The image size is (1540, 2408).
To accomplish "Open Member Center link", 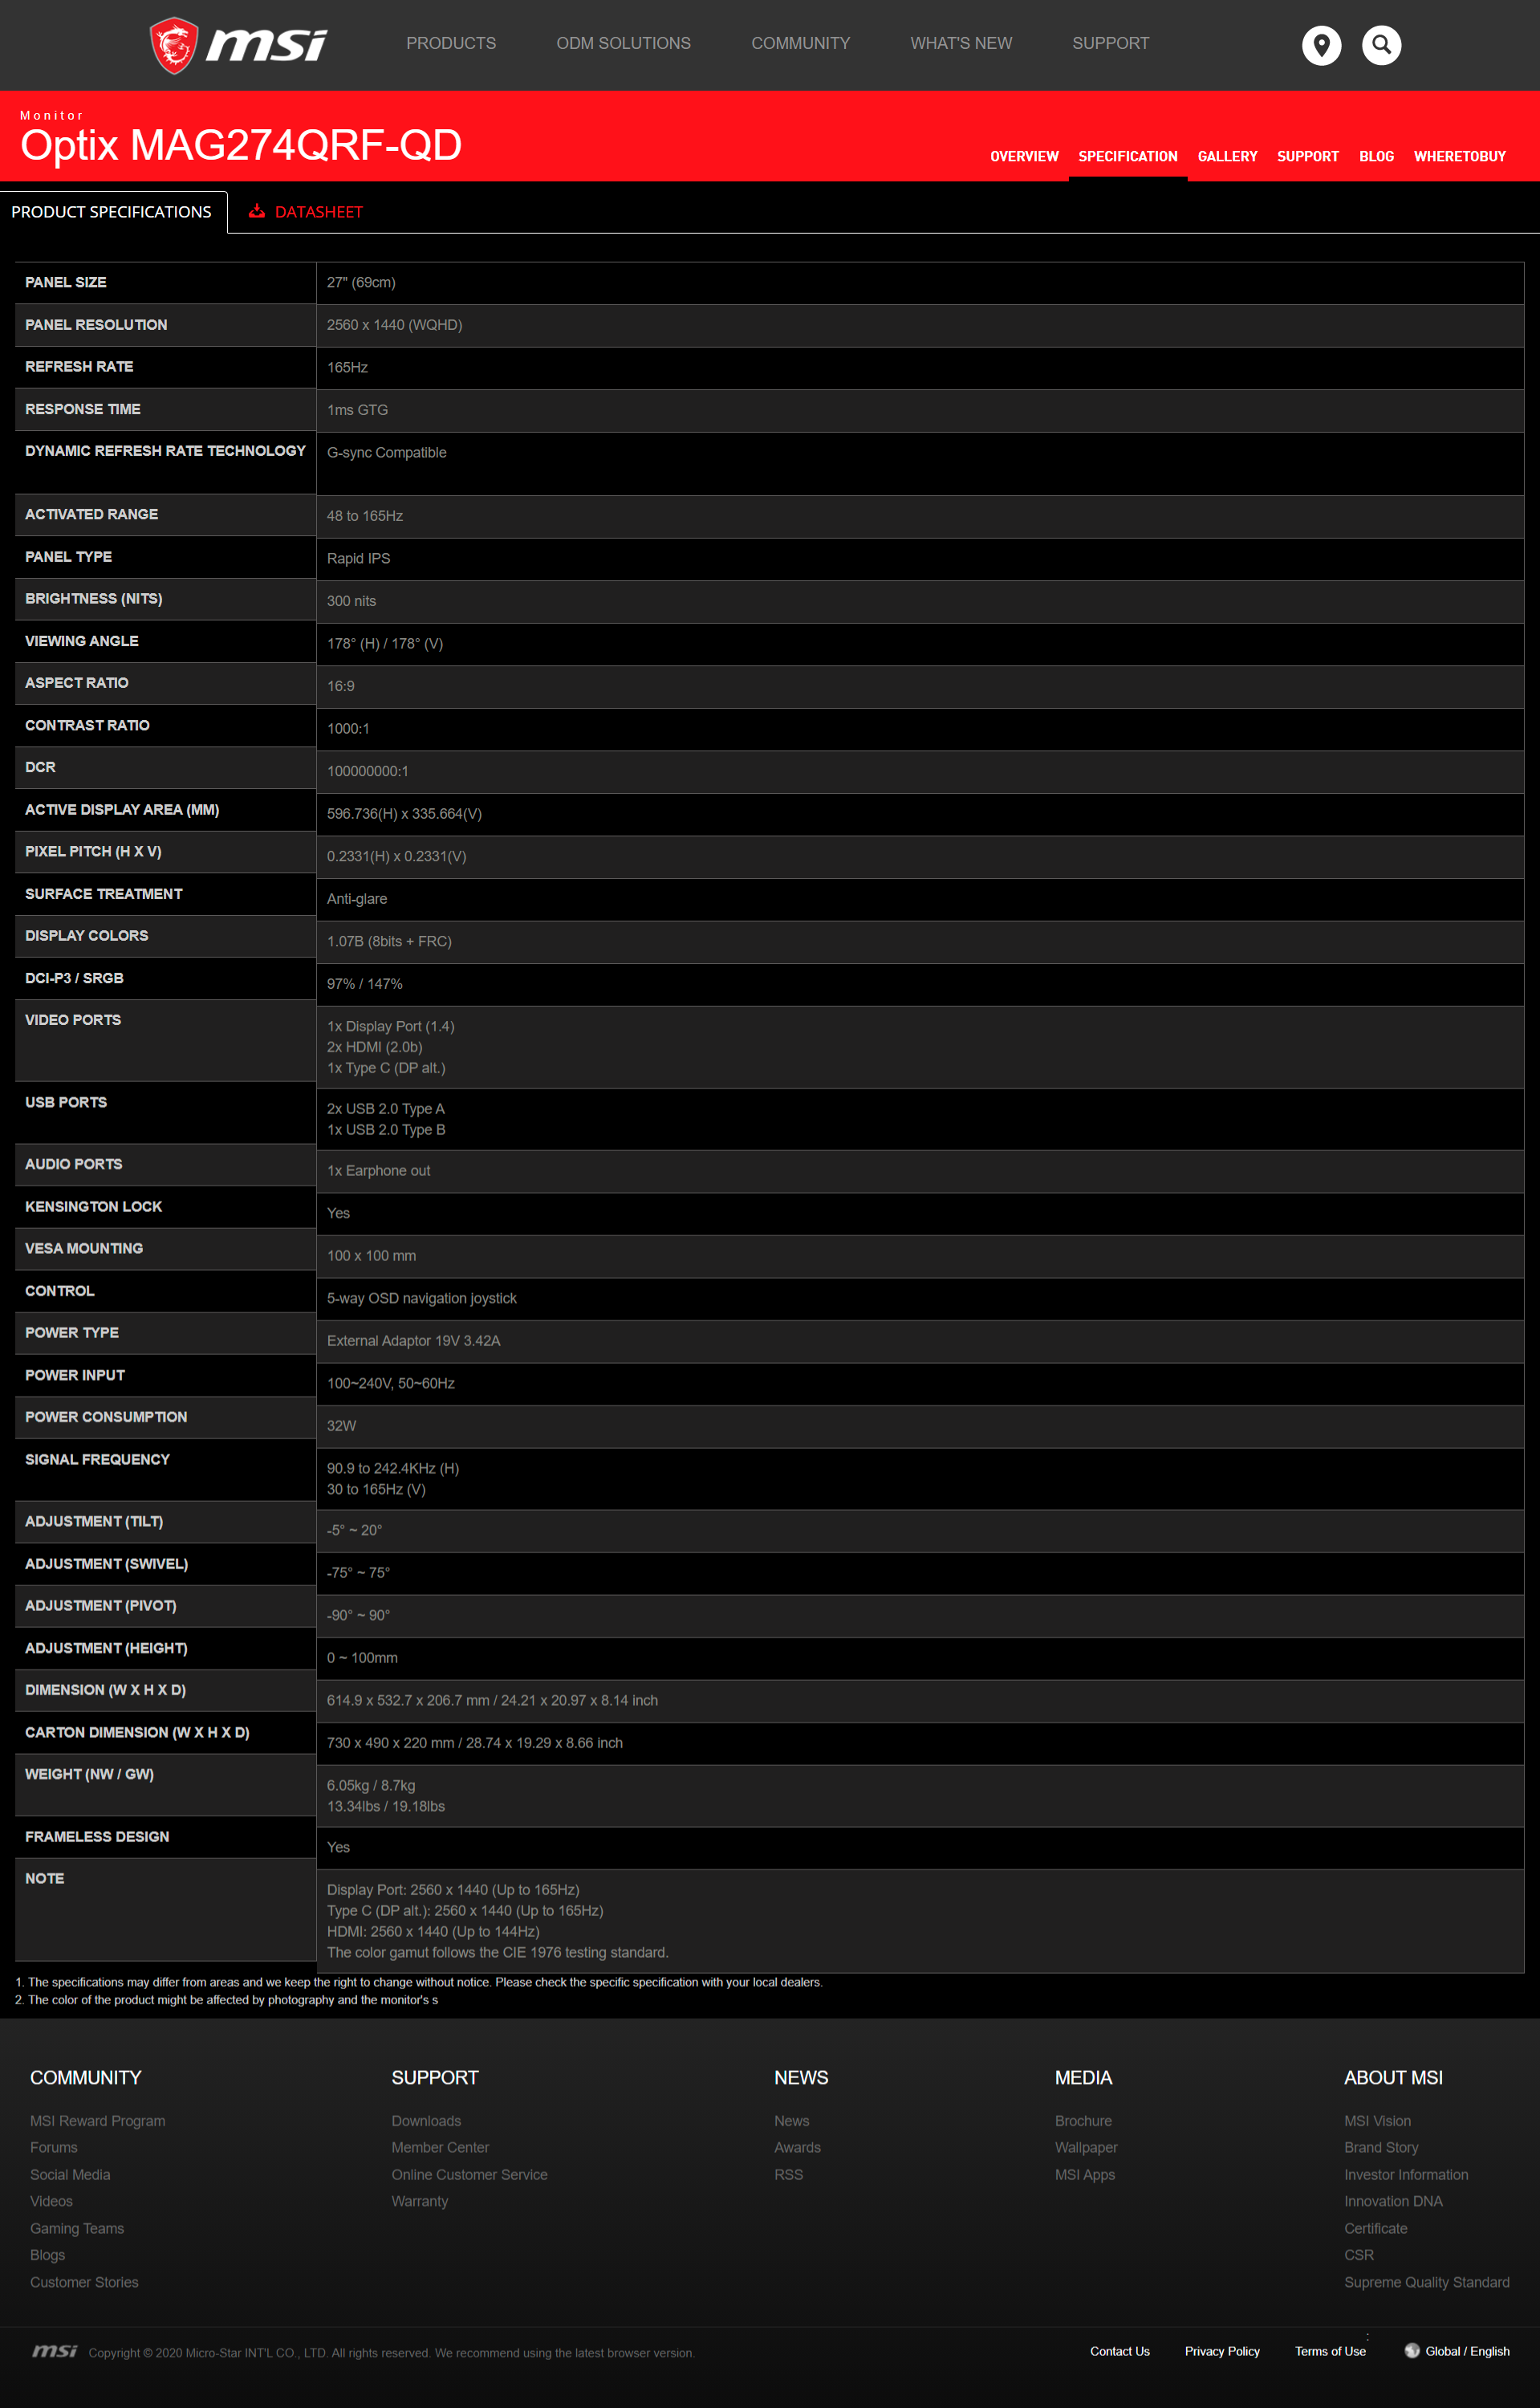I will (440, 2147).
